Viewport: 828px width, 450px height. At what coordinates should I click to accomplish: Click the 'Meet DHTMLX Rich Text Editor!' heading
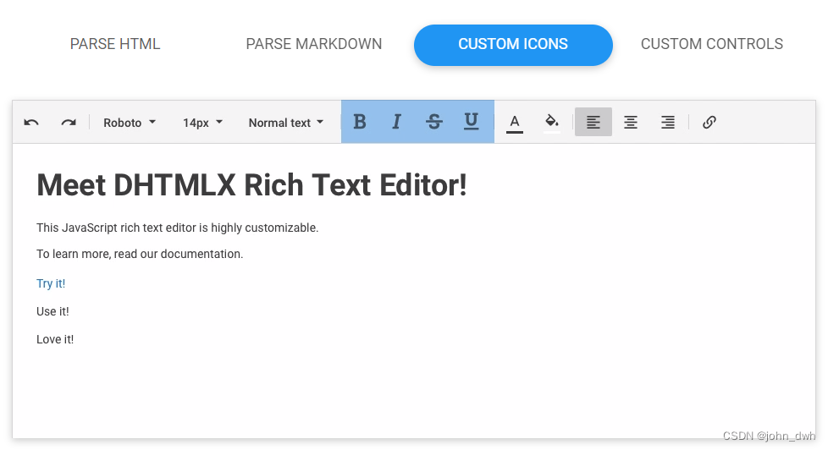pyautogui.click(x=251, y=185)
